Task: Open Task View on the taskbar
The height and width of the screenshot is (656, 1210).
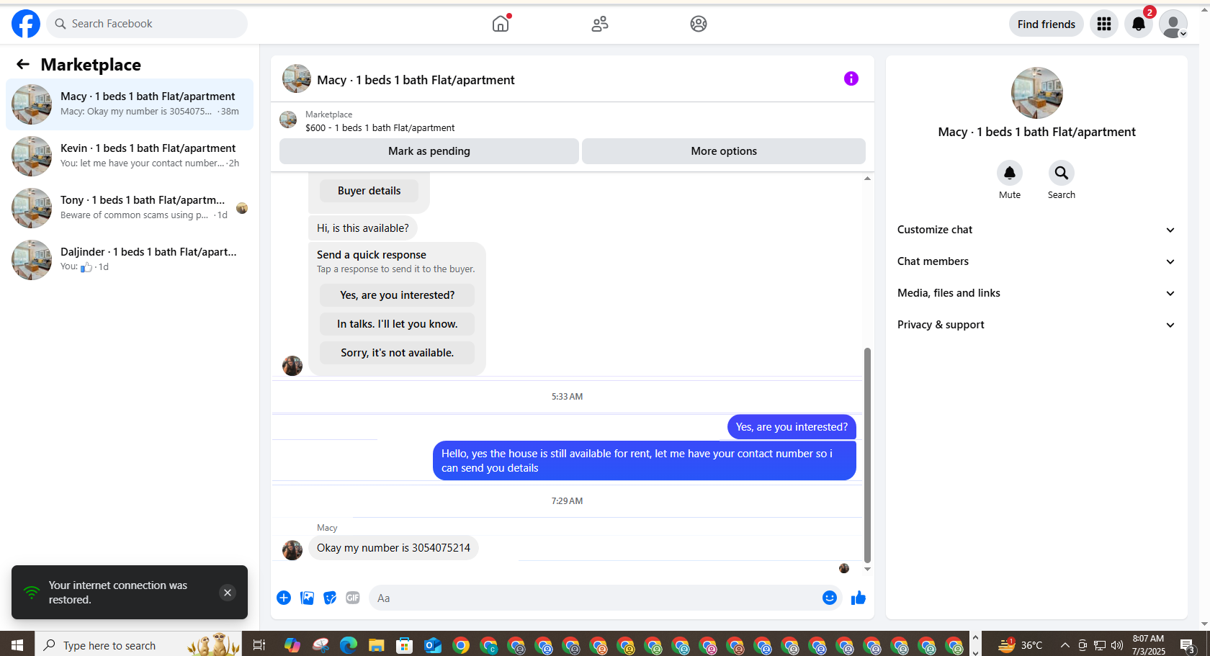Action: click(259, 645)
